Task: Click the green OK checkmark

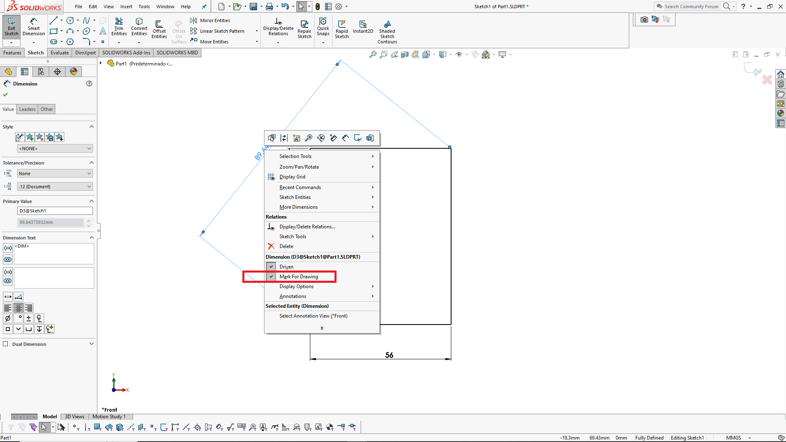Action: coord(5,95)
